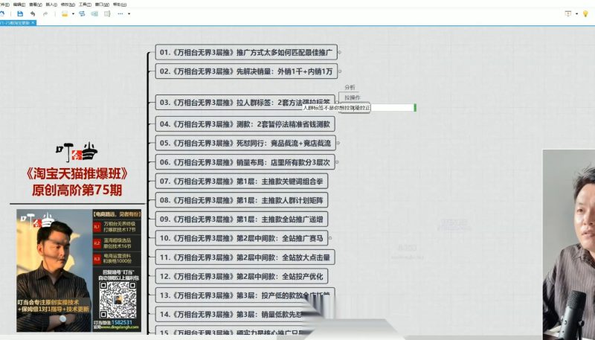Select topic 05 死怼同行 竞品截流

tap(245, 143)
